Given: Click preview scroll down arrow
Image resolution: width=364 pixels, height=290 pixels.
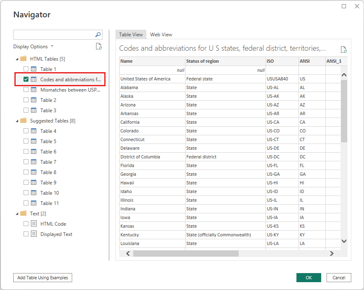Looking at the screenshot, I should tap(344, 241).
